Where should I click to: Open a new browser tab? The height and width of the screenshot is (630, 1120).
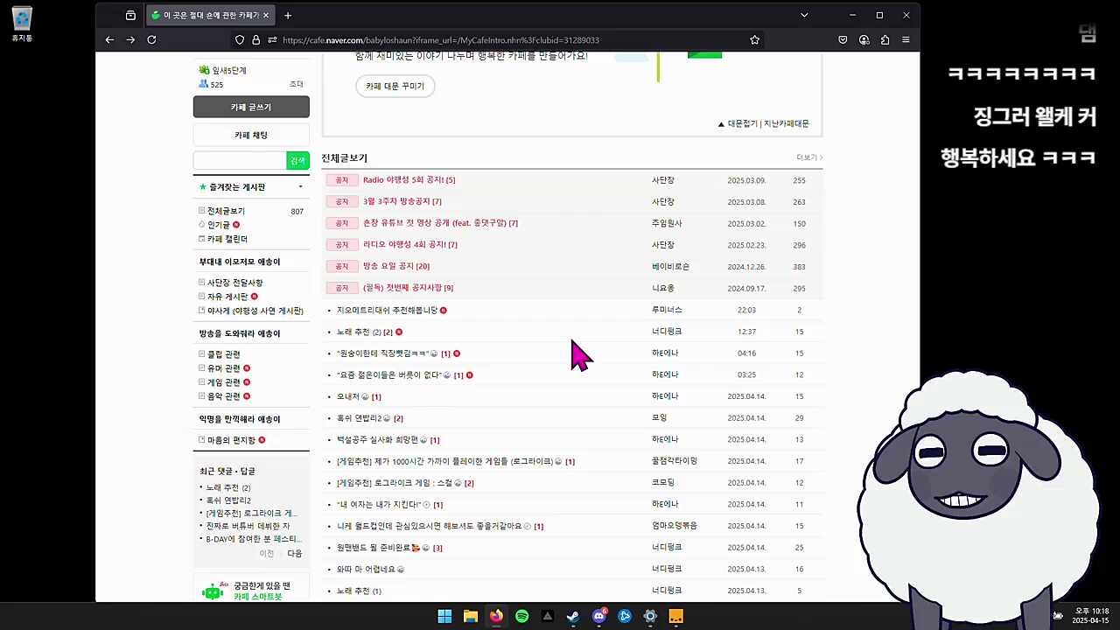(288, 15)
